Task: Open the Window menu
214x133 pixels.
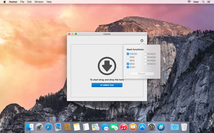Action: coord(39,2)
